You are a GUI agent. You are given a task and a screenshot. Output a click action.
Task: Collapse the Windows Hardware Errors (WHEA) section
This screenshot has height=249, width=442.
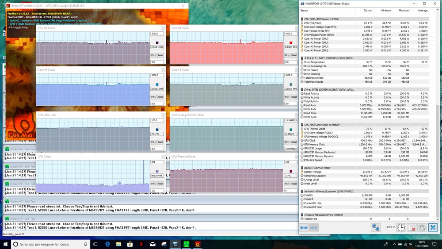[x=302, y=215]
